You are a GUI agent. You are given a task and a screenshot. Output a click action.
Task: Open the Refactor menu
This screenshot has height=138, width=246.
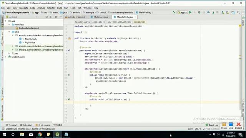(x=51, y=8)
